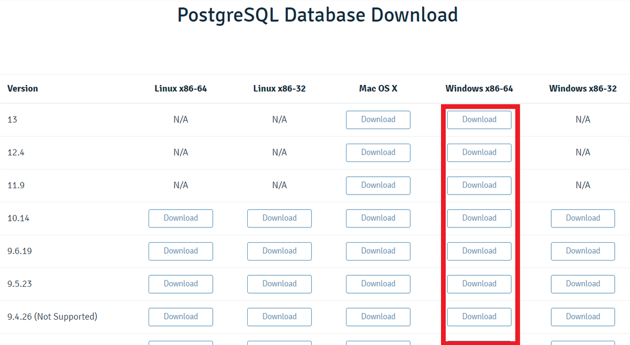Click N/A for version 13 Linux x86-32

click(279, 120)
